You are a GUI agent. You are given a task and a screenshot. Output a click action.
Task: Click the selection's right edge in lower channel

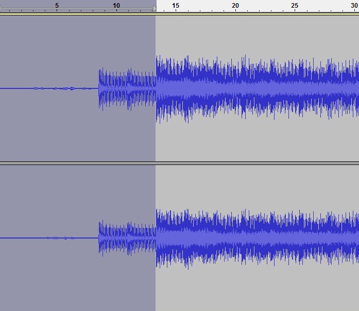click(156, 238)
